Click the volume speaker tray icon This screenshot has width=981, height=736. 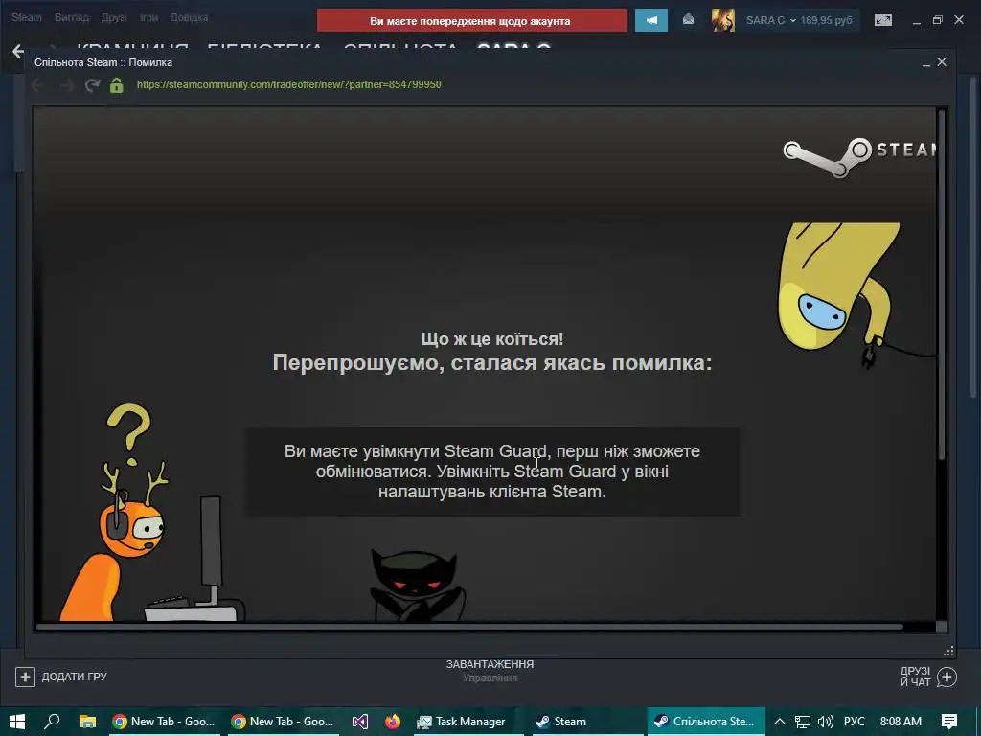(826, 723)
